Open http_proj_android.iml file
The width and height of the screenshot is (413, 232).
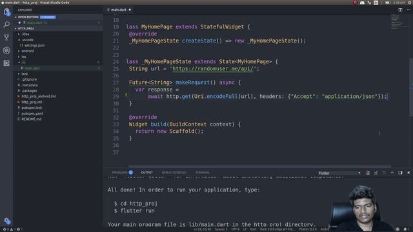[39, 96]
